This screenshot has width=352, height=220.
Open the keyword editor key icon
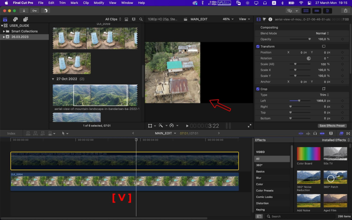[x=35, y=11]
